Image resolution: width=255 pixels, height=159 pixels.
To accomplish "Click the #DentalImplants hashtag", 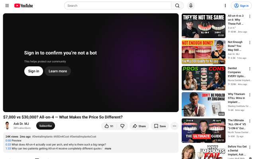I will tap(43, 137).
